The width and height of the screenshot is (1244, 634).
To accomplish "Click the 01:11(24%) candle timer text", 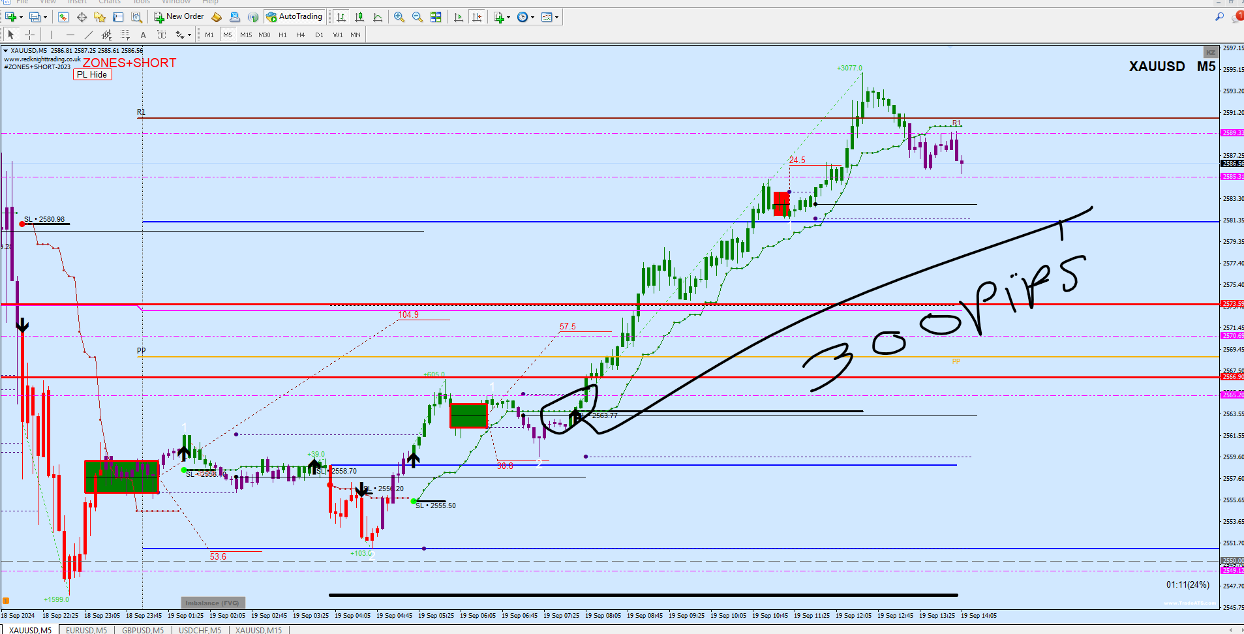I will [1188, 584].
